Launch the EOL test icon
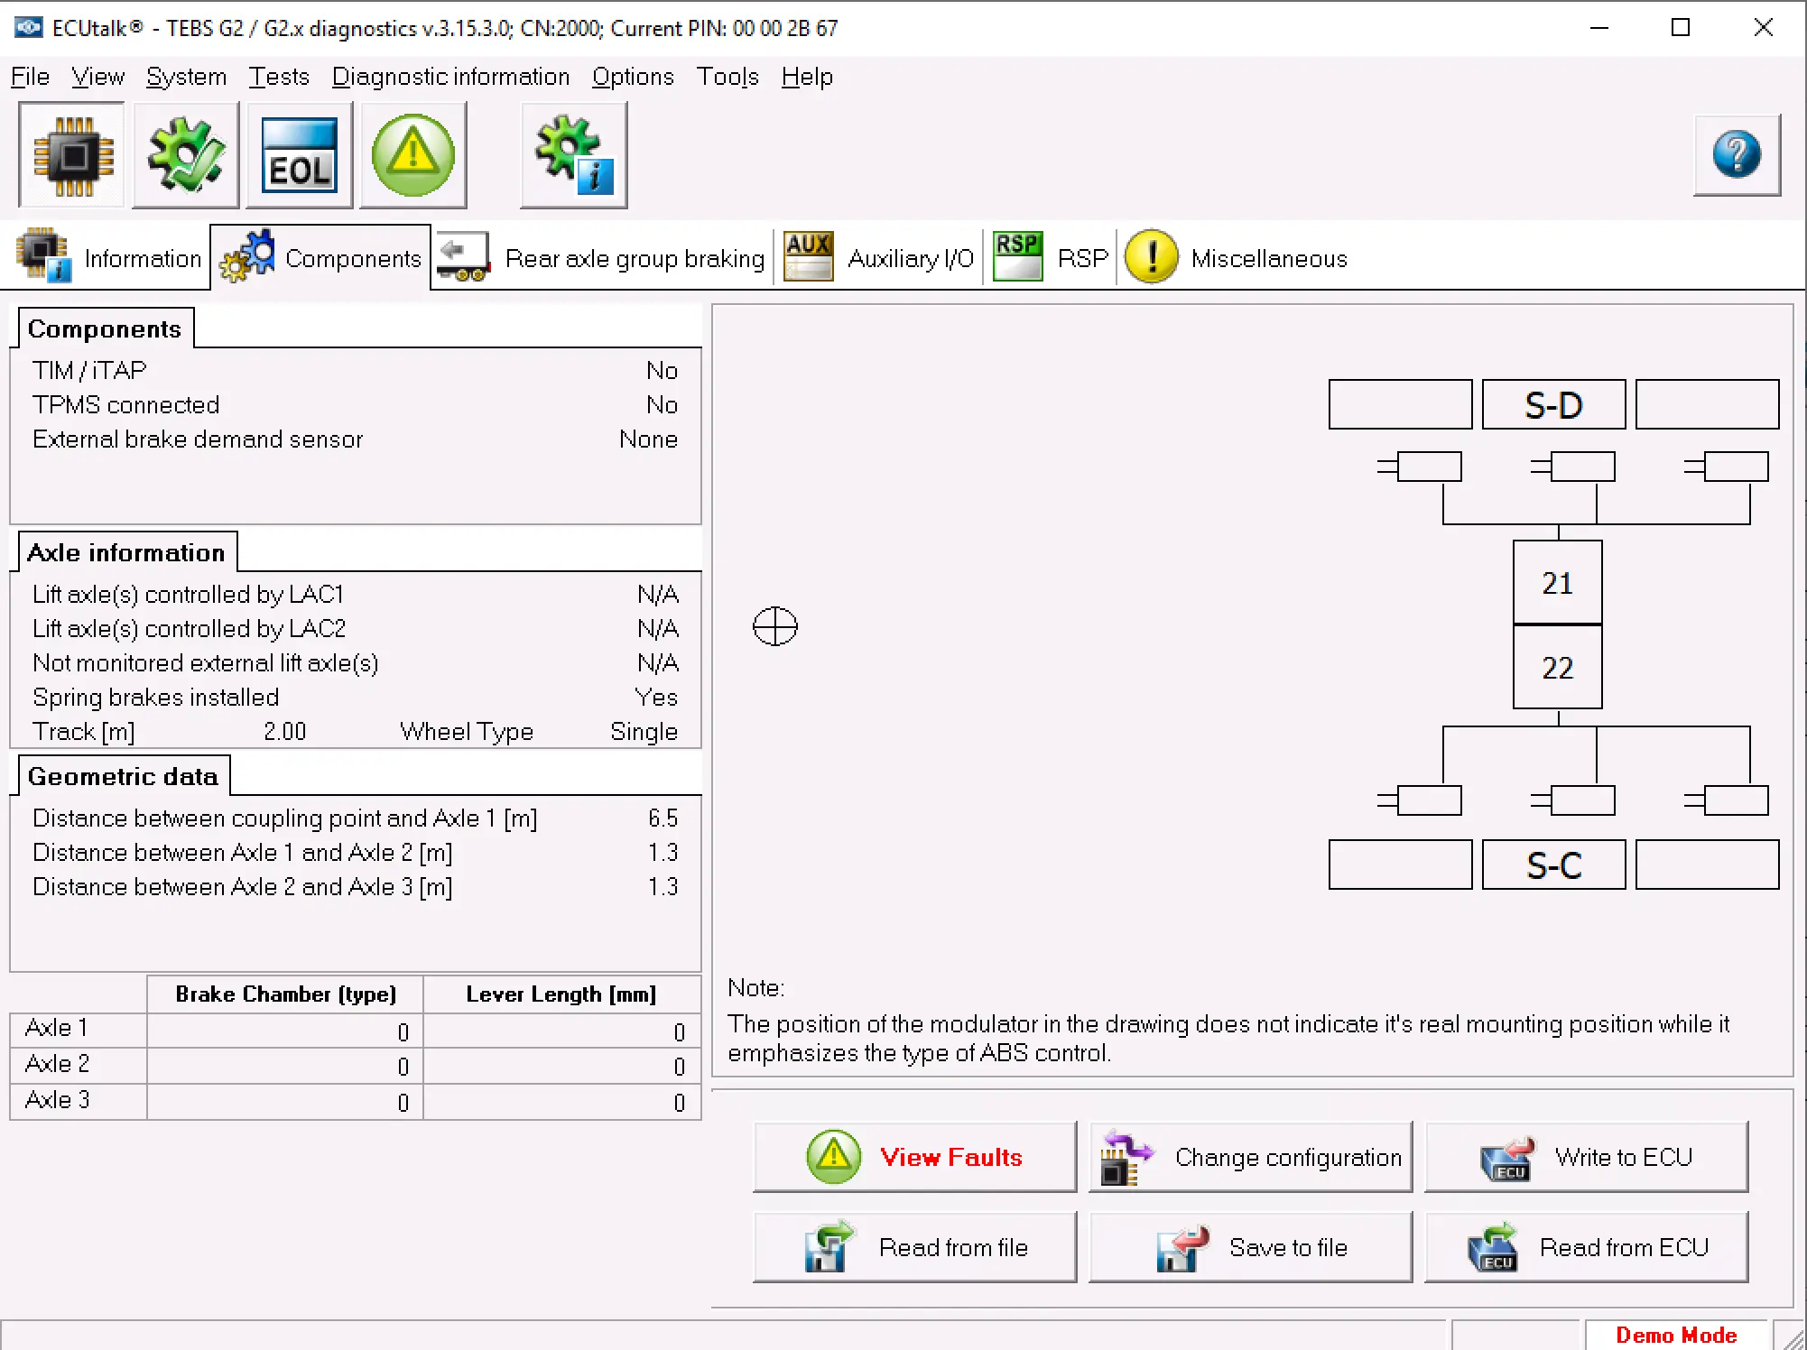The height and width of the screenshot is (1350, 1807). (299, 155)
